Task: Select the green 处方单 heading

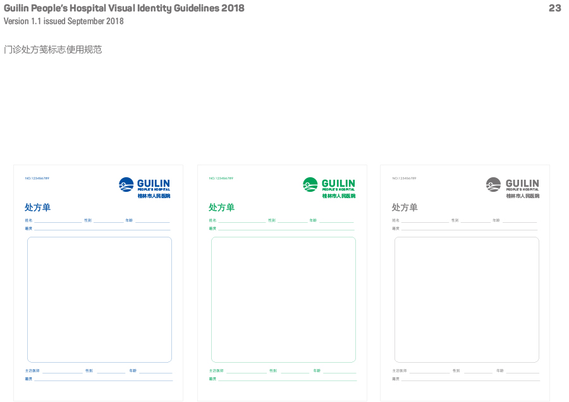Action: coord(221,208)
